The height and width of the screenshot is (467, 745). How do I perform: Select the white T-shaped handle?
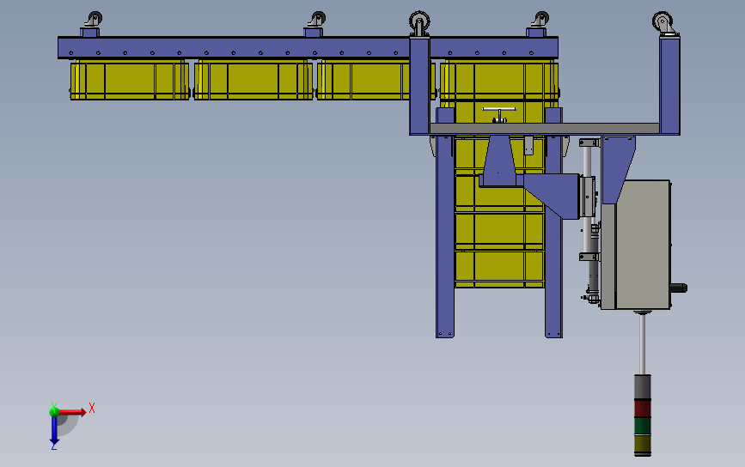499,114
